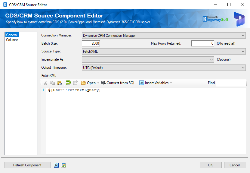250x173 pixels.
Task: Click the green Undo arrow icon
Action: (68, 83)
